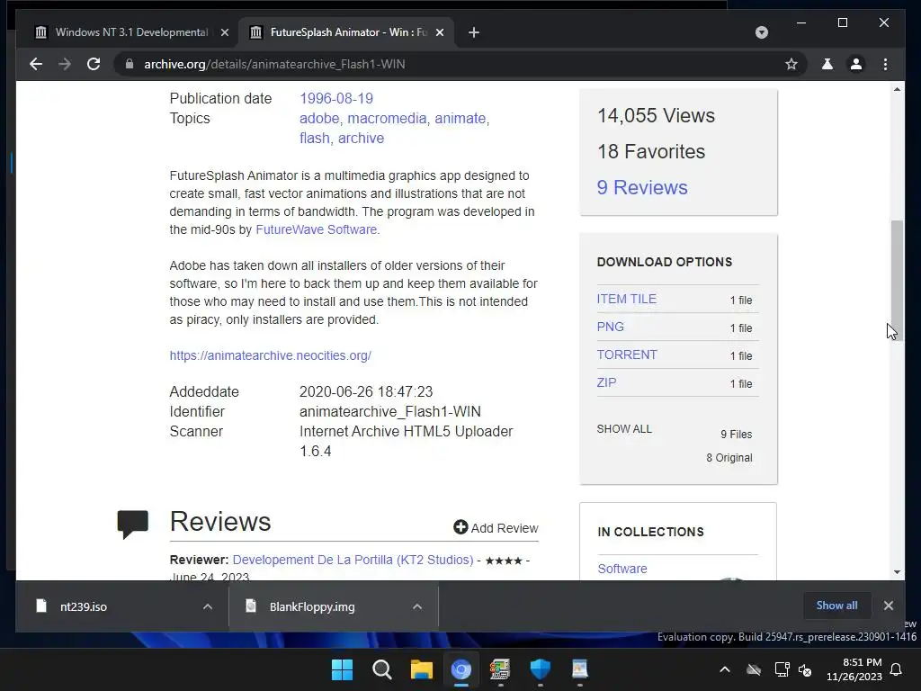Click the cloud sync tray icon

click(754, 669)
